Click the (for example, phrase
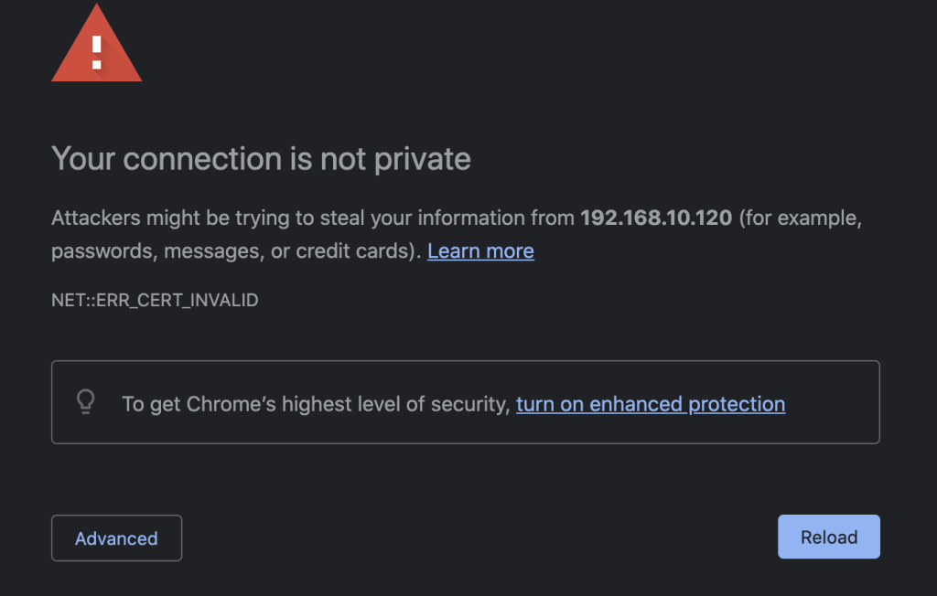The height and width of the screenshot is (596, 937). pyautogui.click(x=801, y=218)
